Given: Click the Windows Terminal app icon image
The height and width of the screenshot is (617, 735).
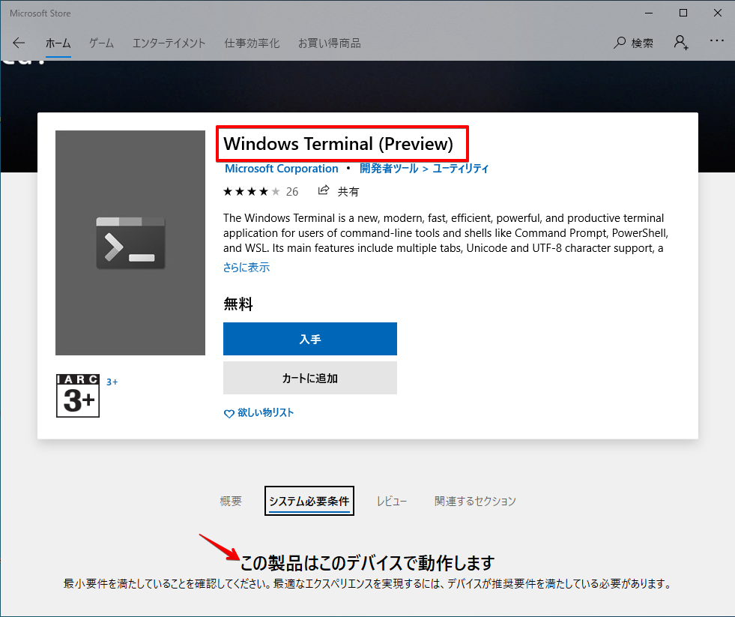Looking at the screenshot, I should pyautogui.click(x=130, y=243).
